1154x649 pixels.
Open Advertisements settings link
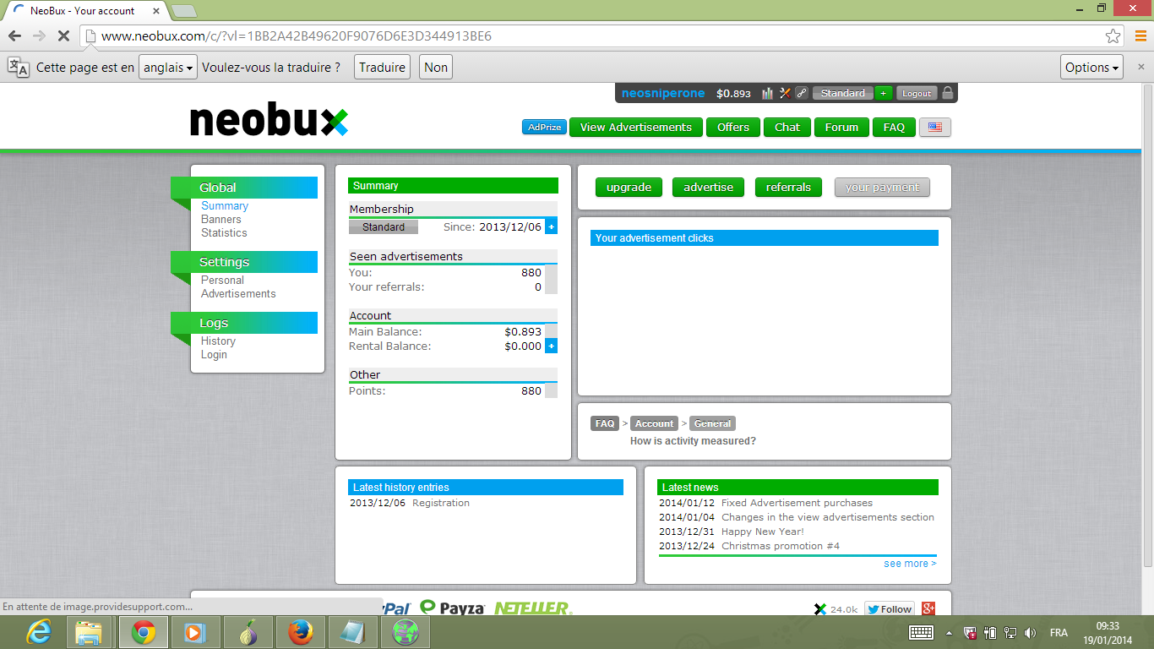(x=238, y=294)
